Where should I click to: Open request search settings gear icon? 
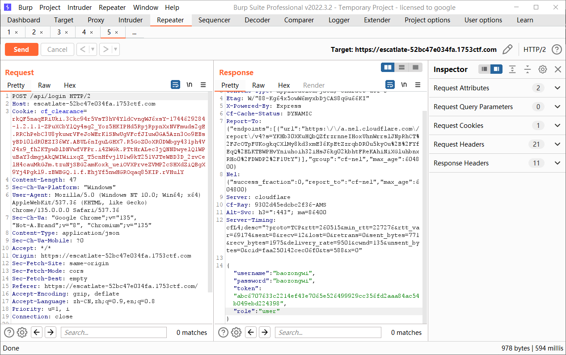coord(22,332)
